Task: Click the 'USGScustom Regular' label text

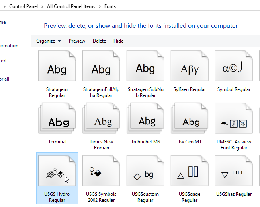Action: click(x=145, y=197)
